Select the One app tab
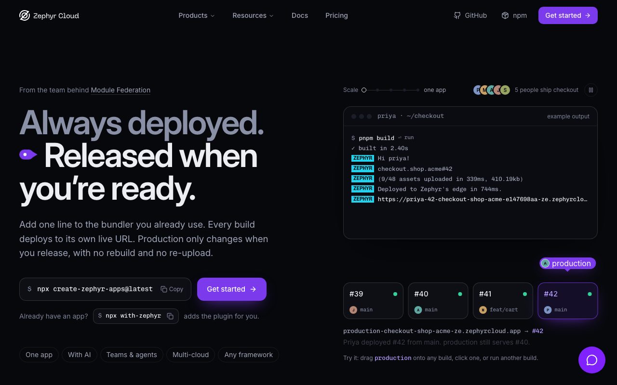The width and height of the screenshot is (617, 385). click(39, 355)
